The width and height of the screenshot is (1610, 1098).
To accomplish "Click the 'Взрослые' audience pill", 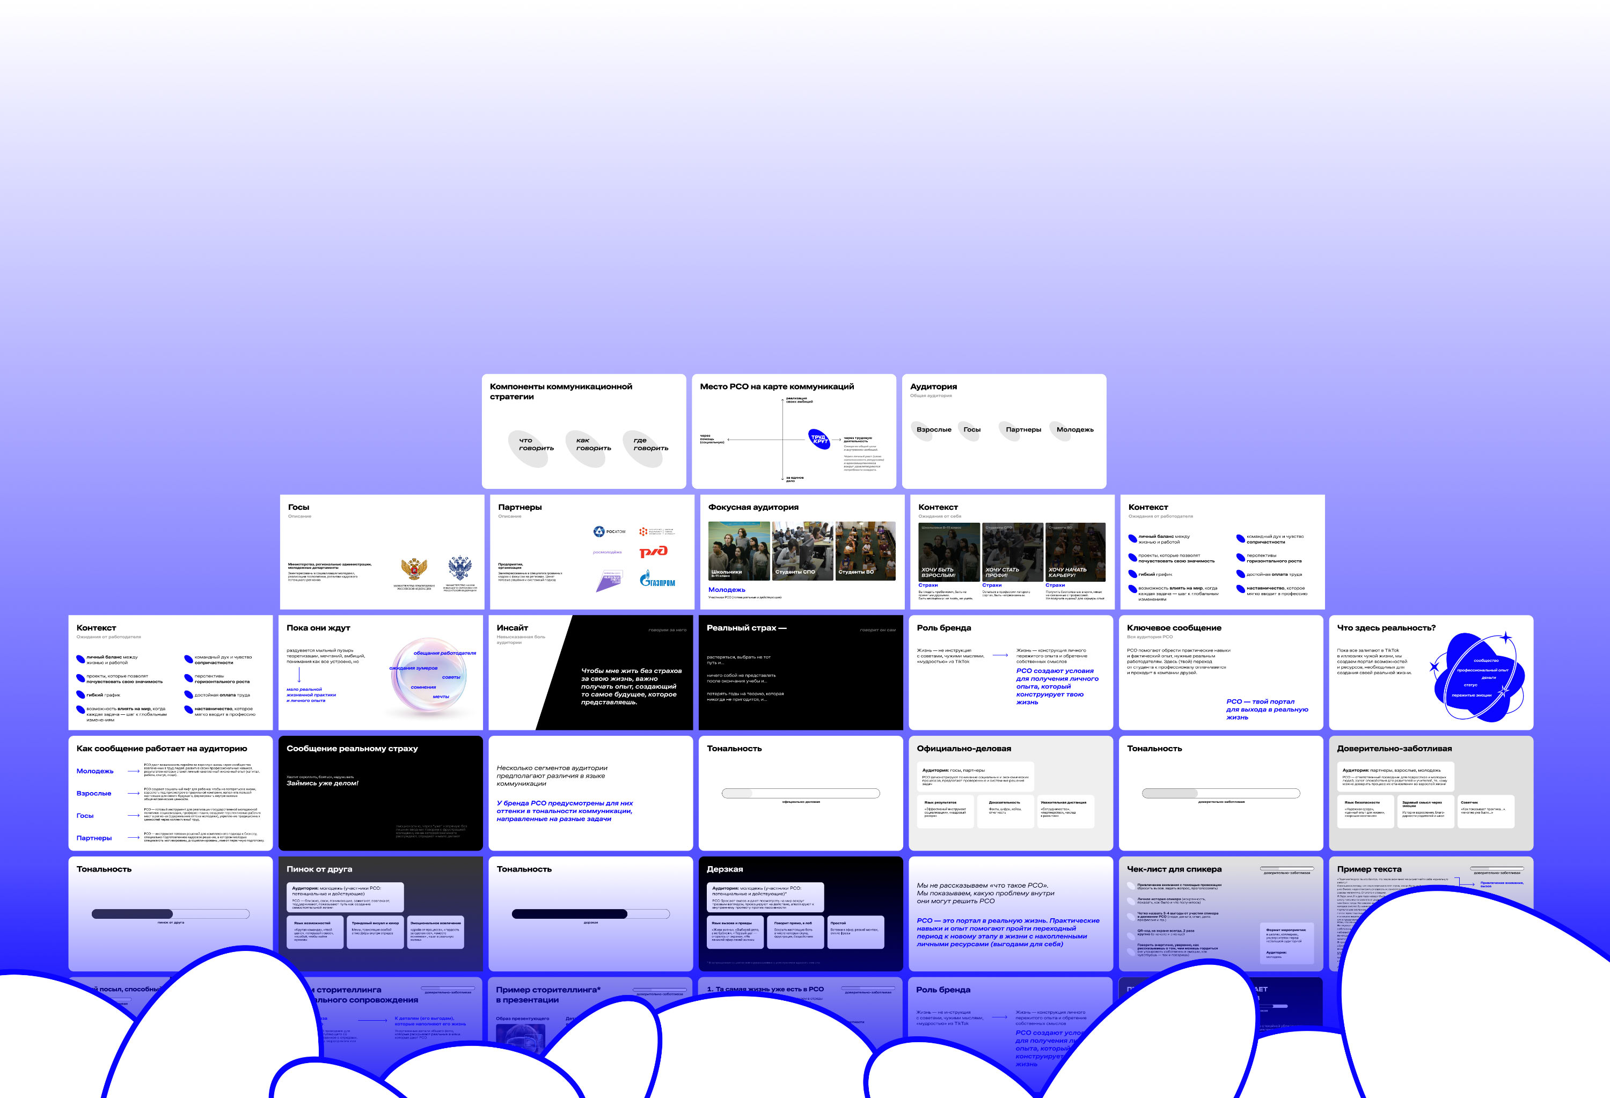I will pyautogui.click(x=933, y=429).
